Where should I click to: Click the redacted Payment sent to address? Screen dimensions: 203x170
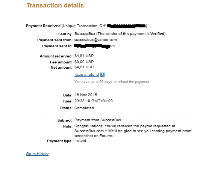(x=94, y=46)
